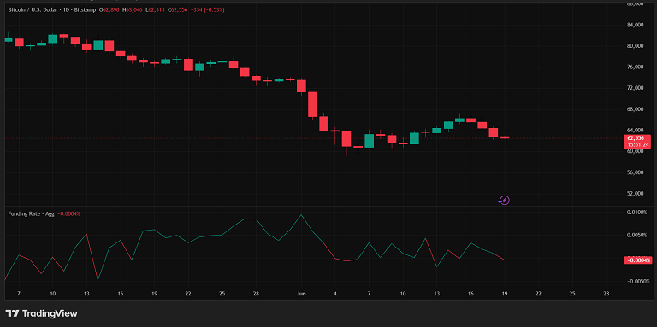Click the change value −334 (−0.53%)

207,9
